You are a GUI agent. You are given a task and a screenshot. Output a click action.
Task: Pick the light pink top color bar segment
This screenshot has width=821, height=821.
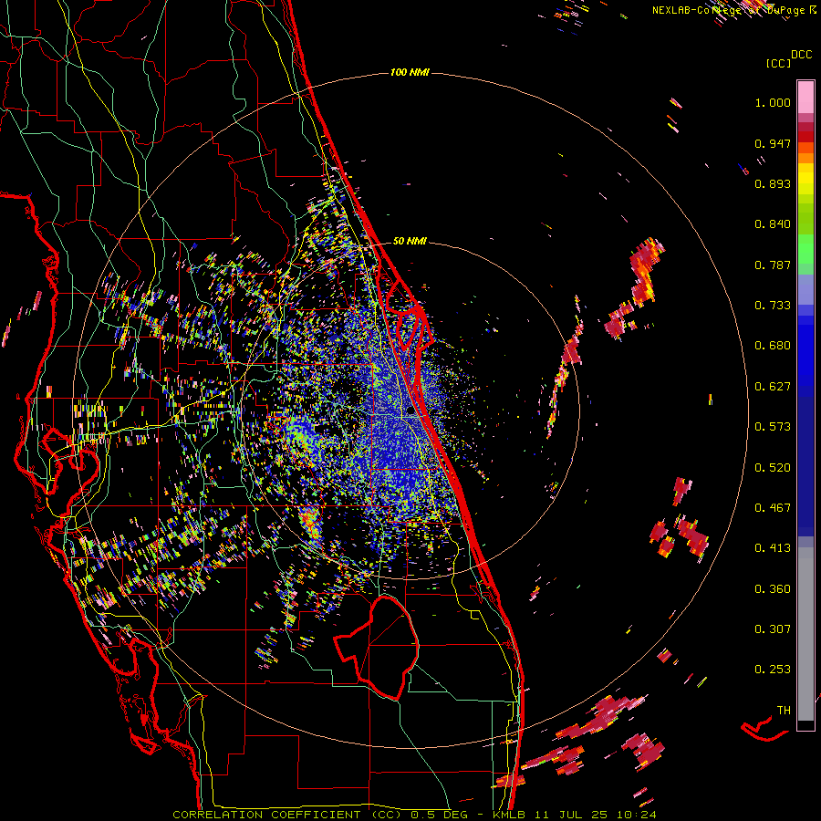pyautogui.click(x=805, y=97)
